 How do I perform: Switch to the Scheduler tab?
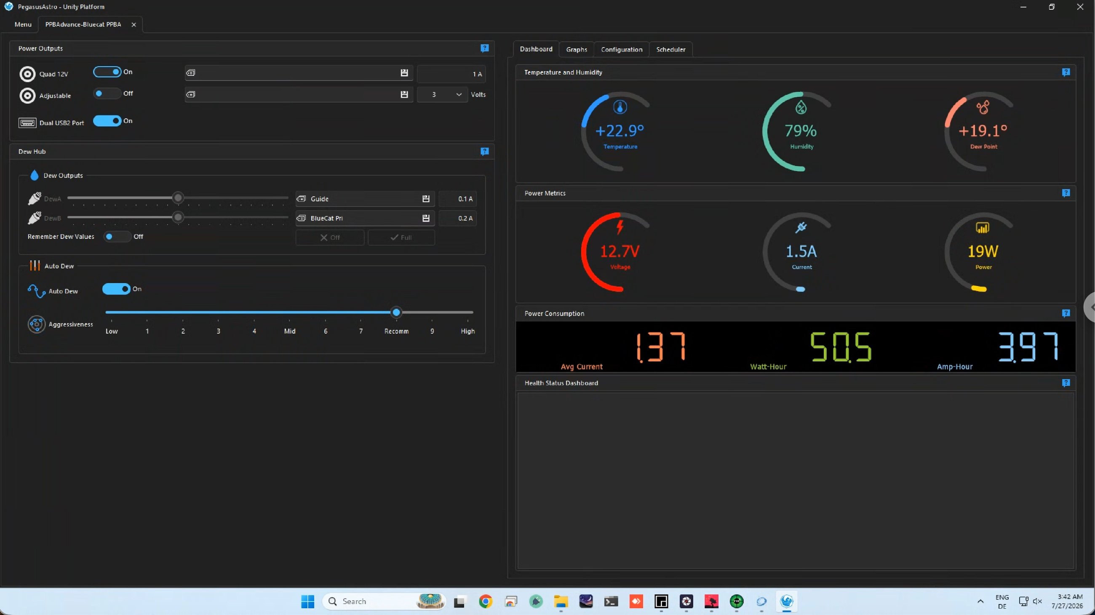(670, 50)
